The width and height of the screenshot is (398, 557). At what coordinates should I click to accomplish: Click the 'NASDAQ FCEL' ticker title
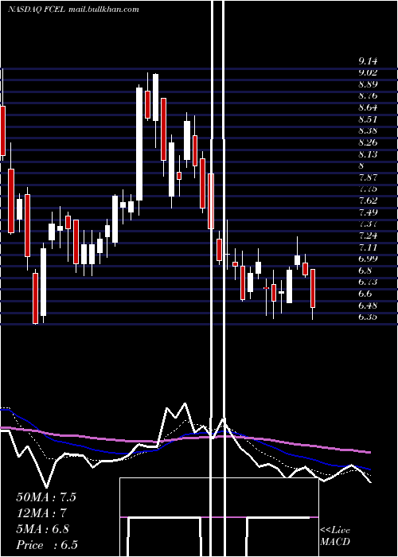tap(36, 10)
